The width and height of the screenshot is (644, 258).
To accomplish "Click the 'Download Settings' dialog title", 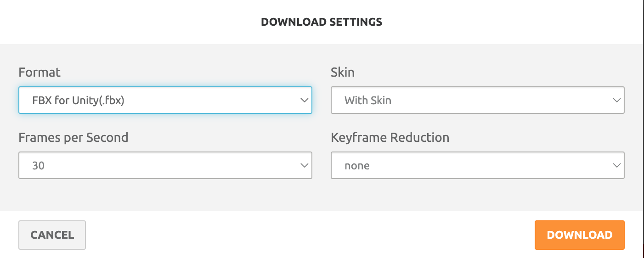I will (322, 22).
